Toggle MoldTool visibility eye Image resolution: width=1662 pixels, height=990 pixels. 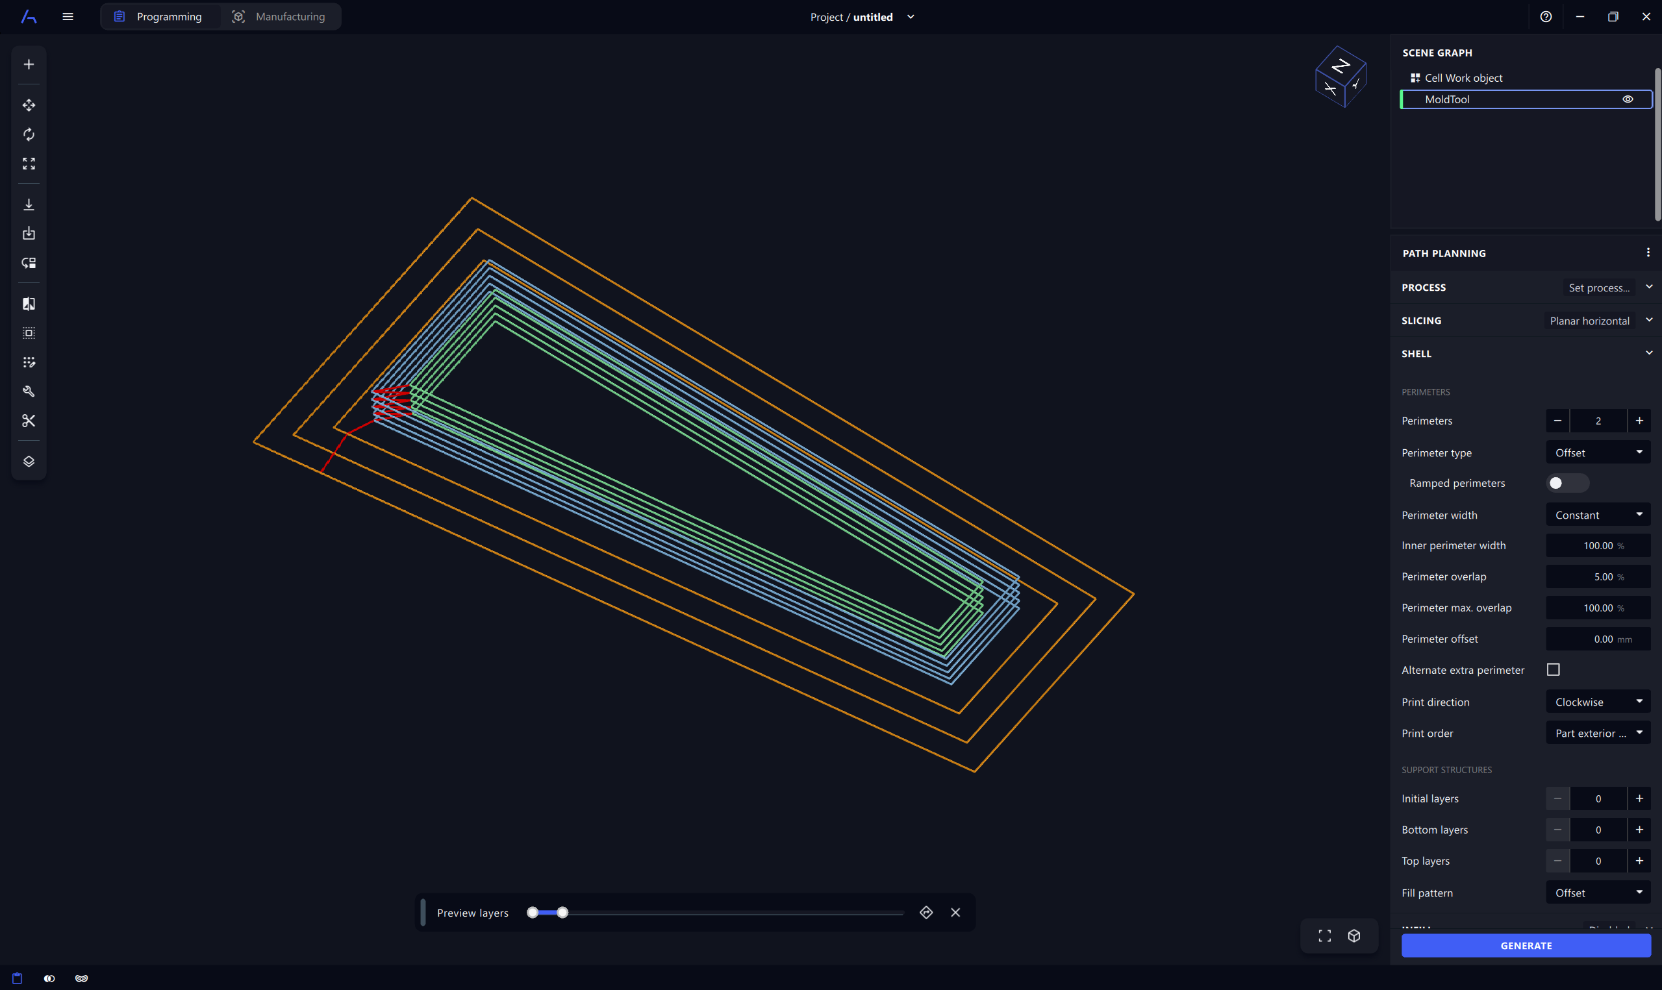pyautogui.click(x=1628, y=99)
